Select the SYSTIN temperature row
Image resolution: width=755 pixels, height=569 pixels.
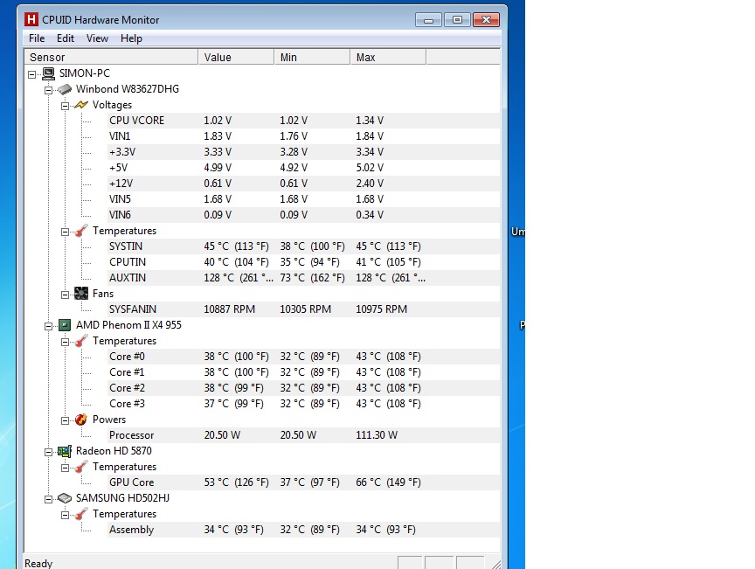(x=304, y=246)
